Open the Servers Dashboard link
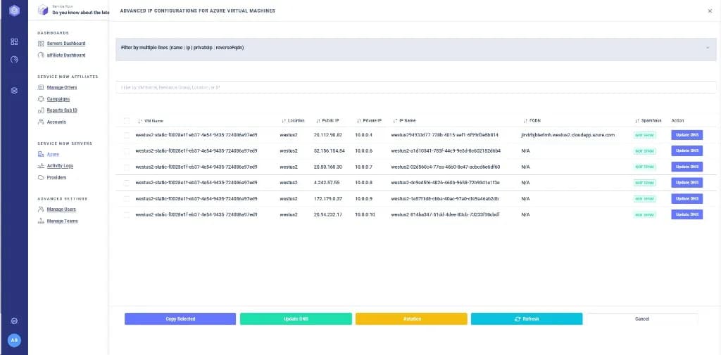Screen dimensions: 721x355 click(x=65, y=44)
